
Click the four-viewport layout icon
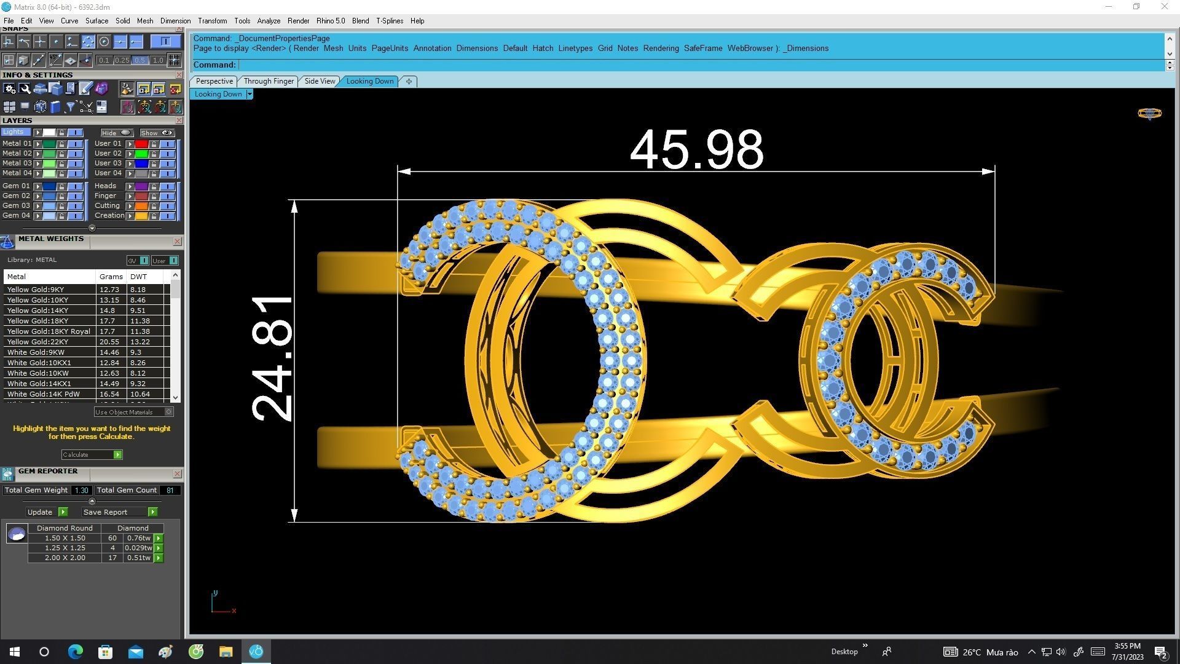(x=9, y=107)
